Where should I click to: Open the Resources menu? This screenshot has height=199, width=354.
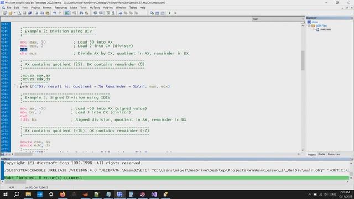[x=61, y=8]
